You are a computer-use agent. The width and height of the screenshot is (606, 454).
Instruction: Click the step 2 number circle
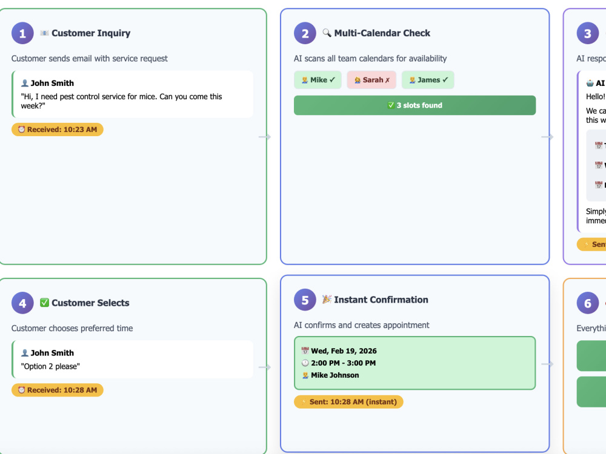point(305,33)
